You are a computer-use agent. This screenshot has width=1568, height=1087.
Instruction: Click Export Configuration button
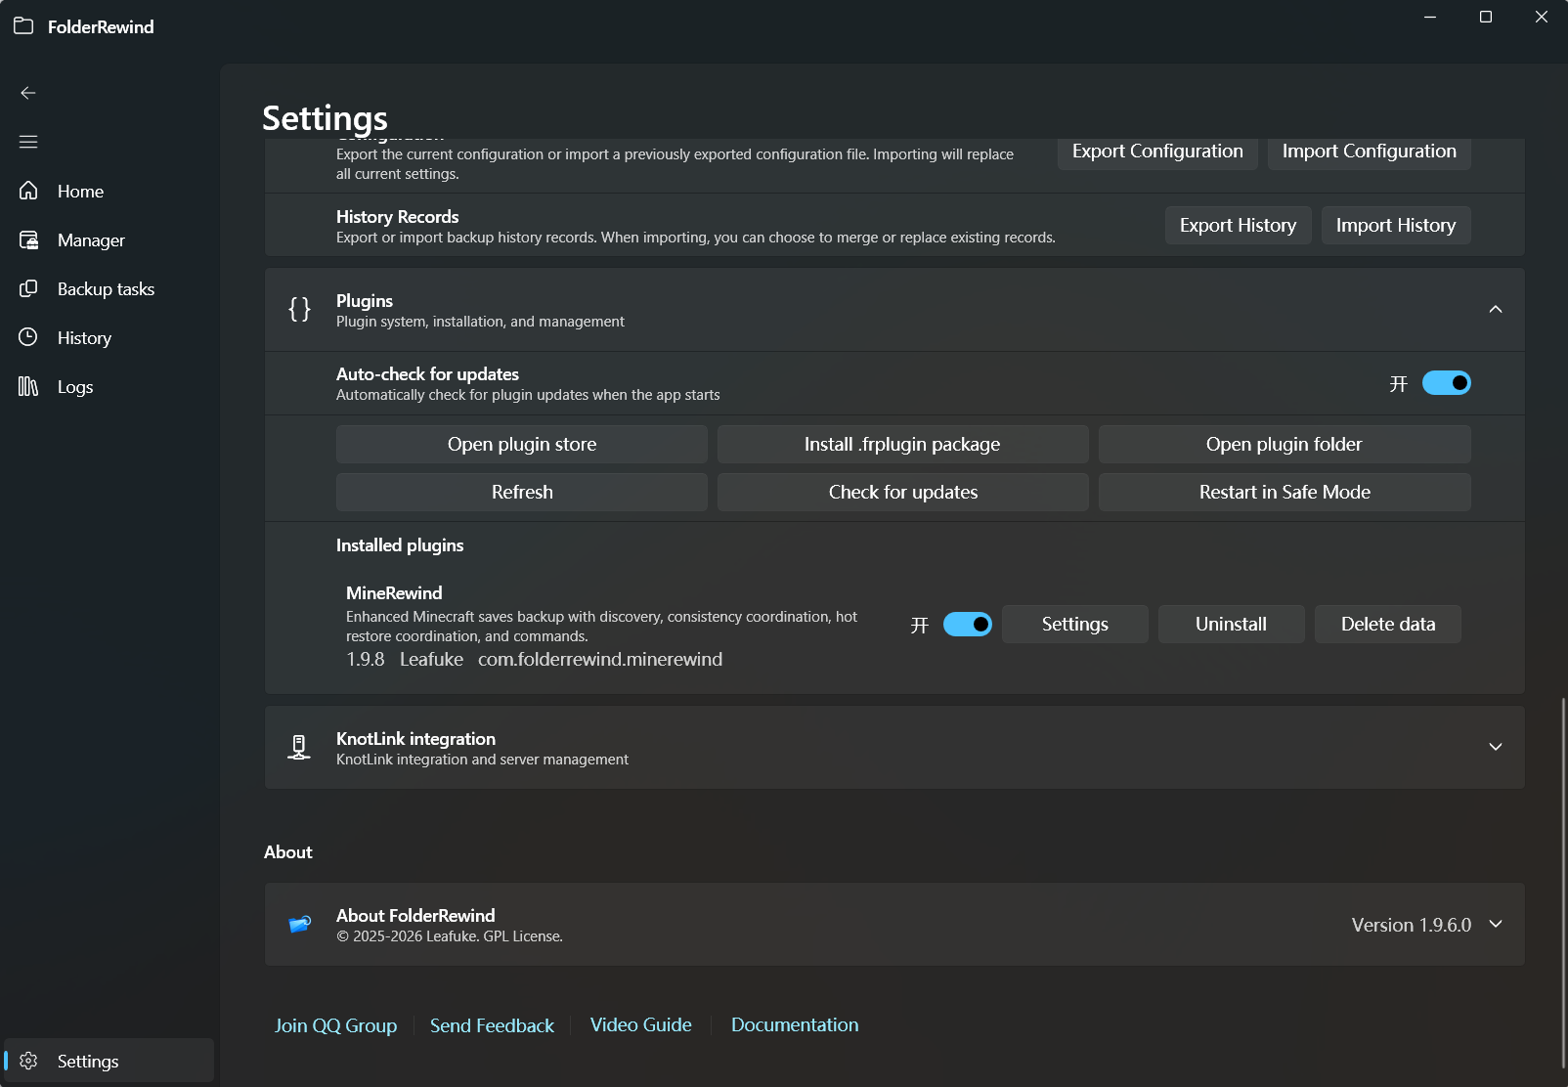click(1157, 152)
